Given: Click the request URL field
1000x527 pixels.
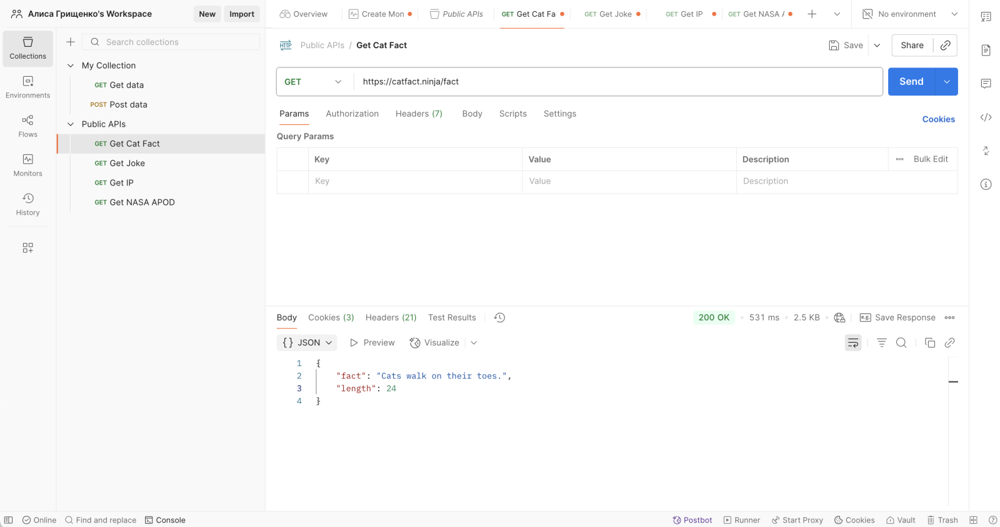Looking at the screenshot, I should pyautogui.click(x=619, y=82).
